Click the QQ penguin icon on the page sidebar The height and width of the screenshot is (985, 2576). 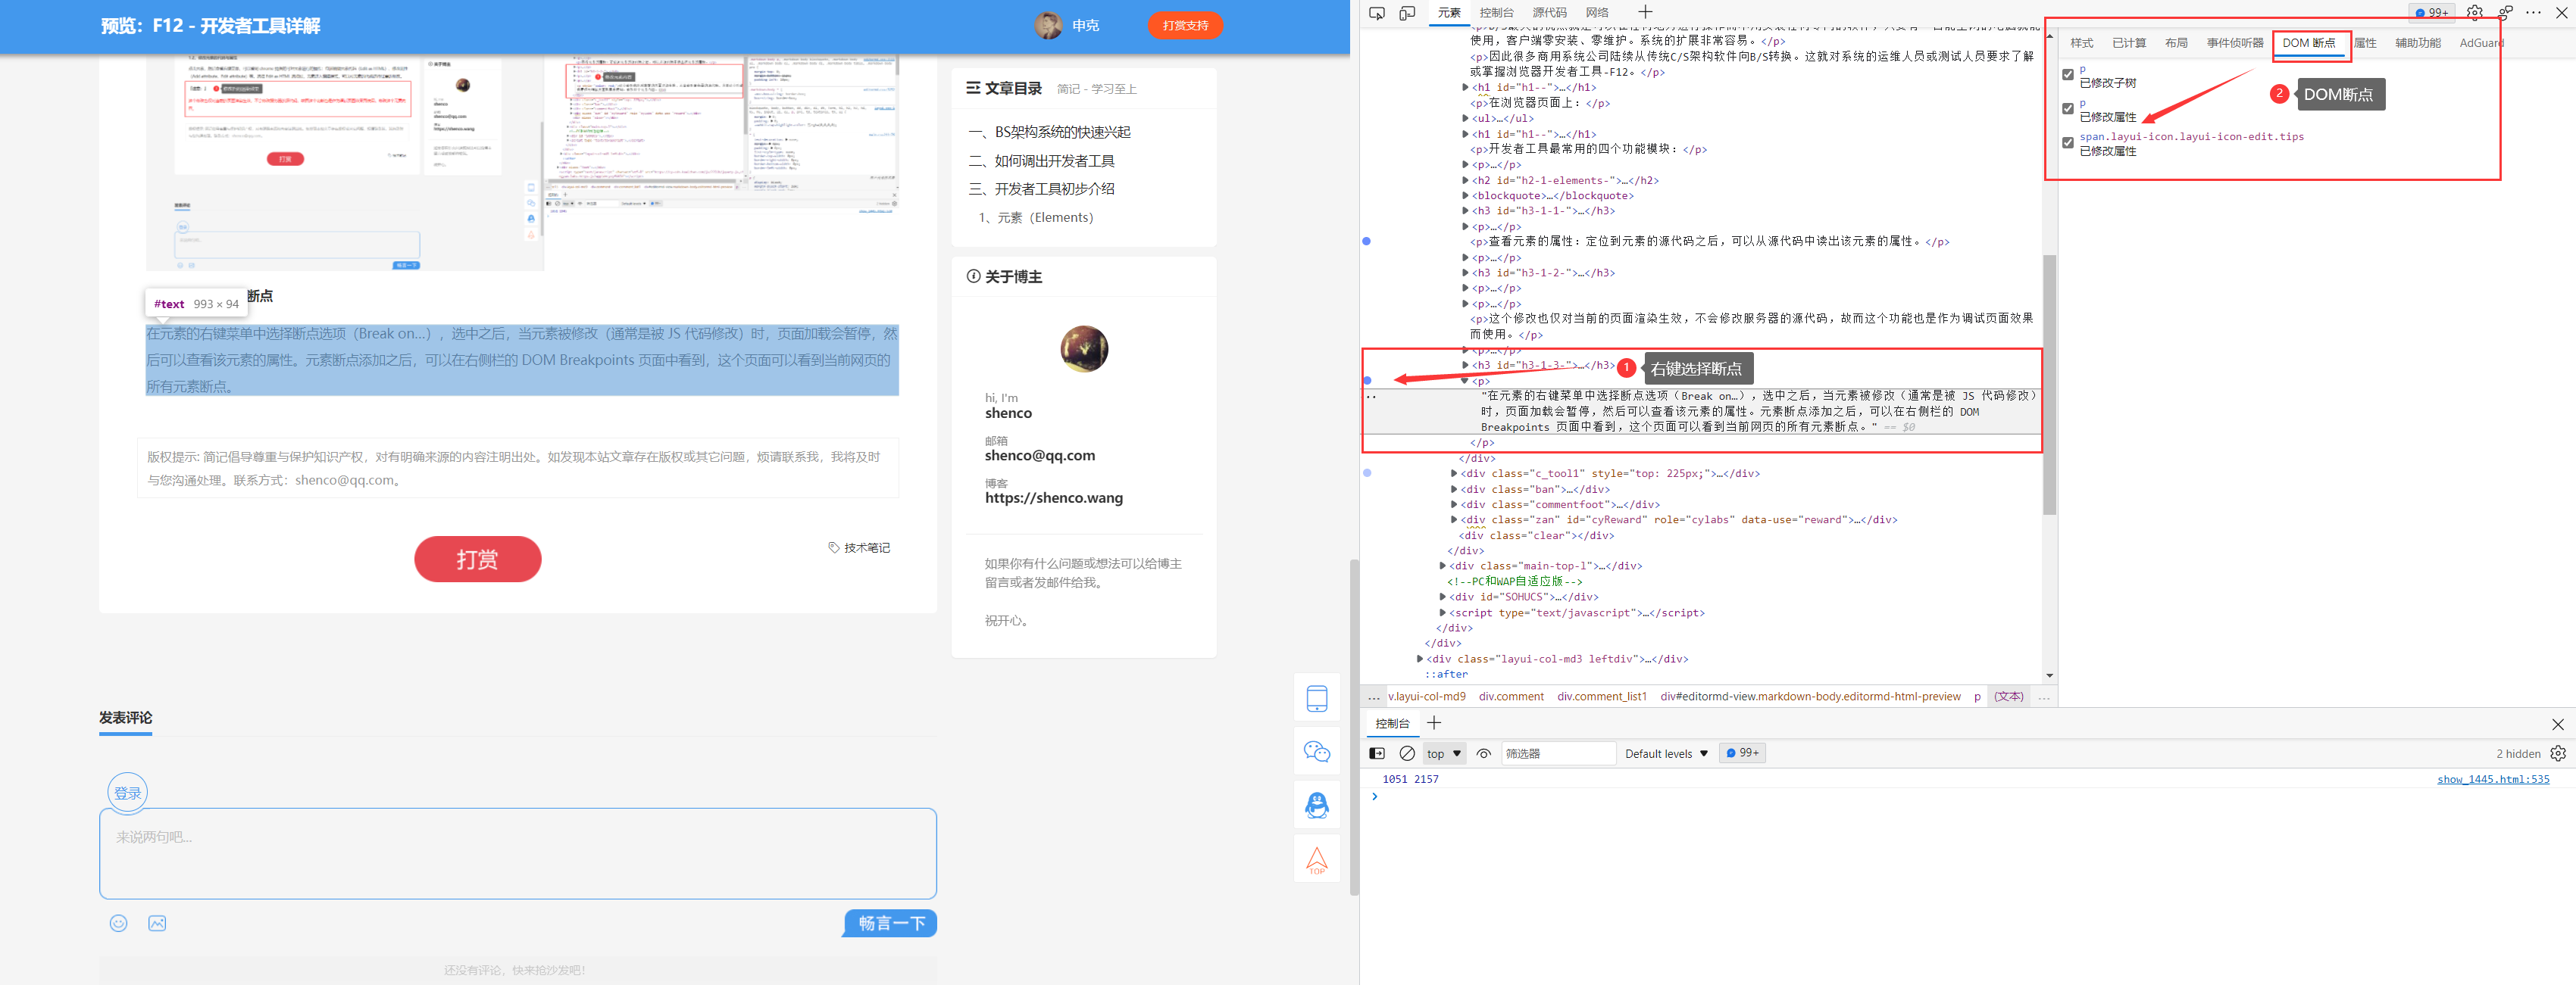point(1317,805)
